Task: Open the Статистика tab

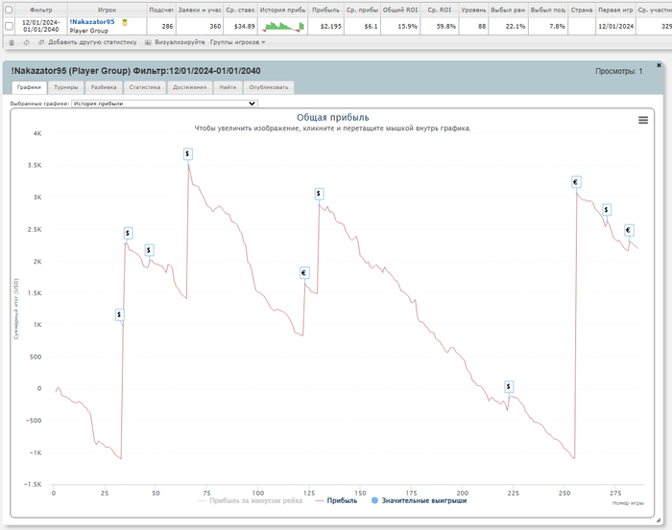Action: [x=145, y=87]
